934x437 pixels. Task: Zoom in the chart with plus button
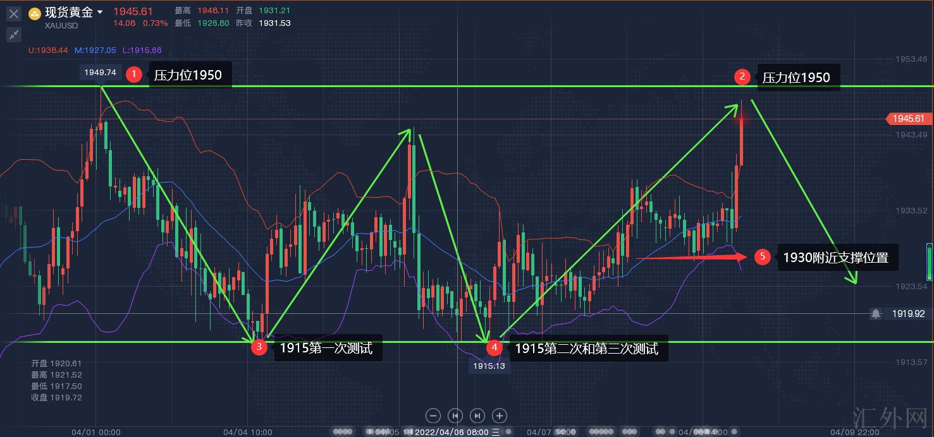pyautogui.click(x=500, y=416)
